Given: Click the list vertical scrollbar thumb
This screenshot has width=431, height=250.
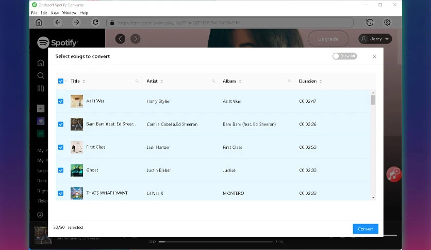Looking at the screenshot, I should (x=373, y=100).
